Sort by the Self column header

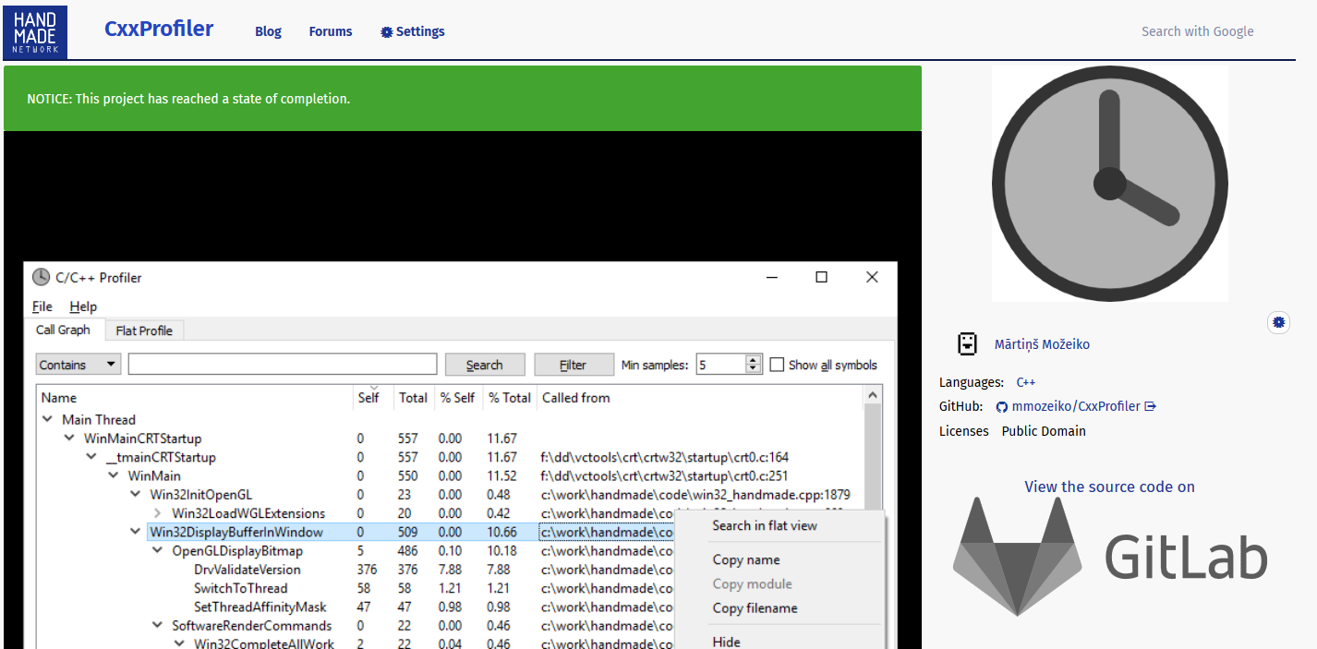[x=373, y=398]
